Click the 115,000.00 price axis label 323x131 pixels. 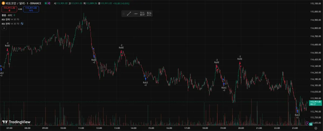coord(315,12)
